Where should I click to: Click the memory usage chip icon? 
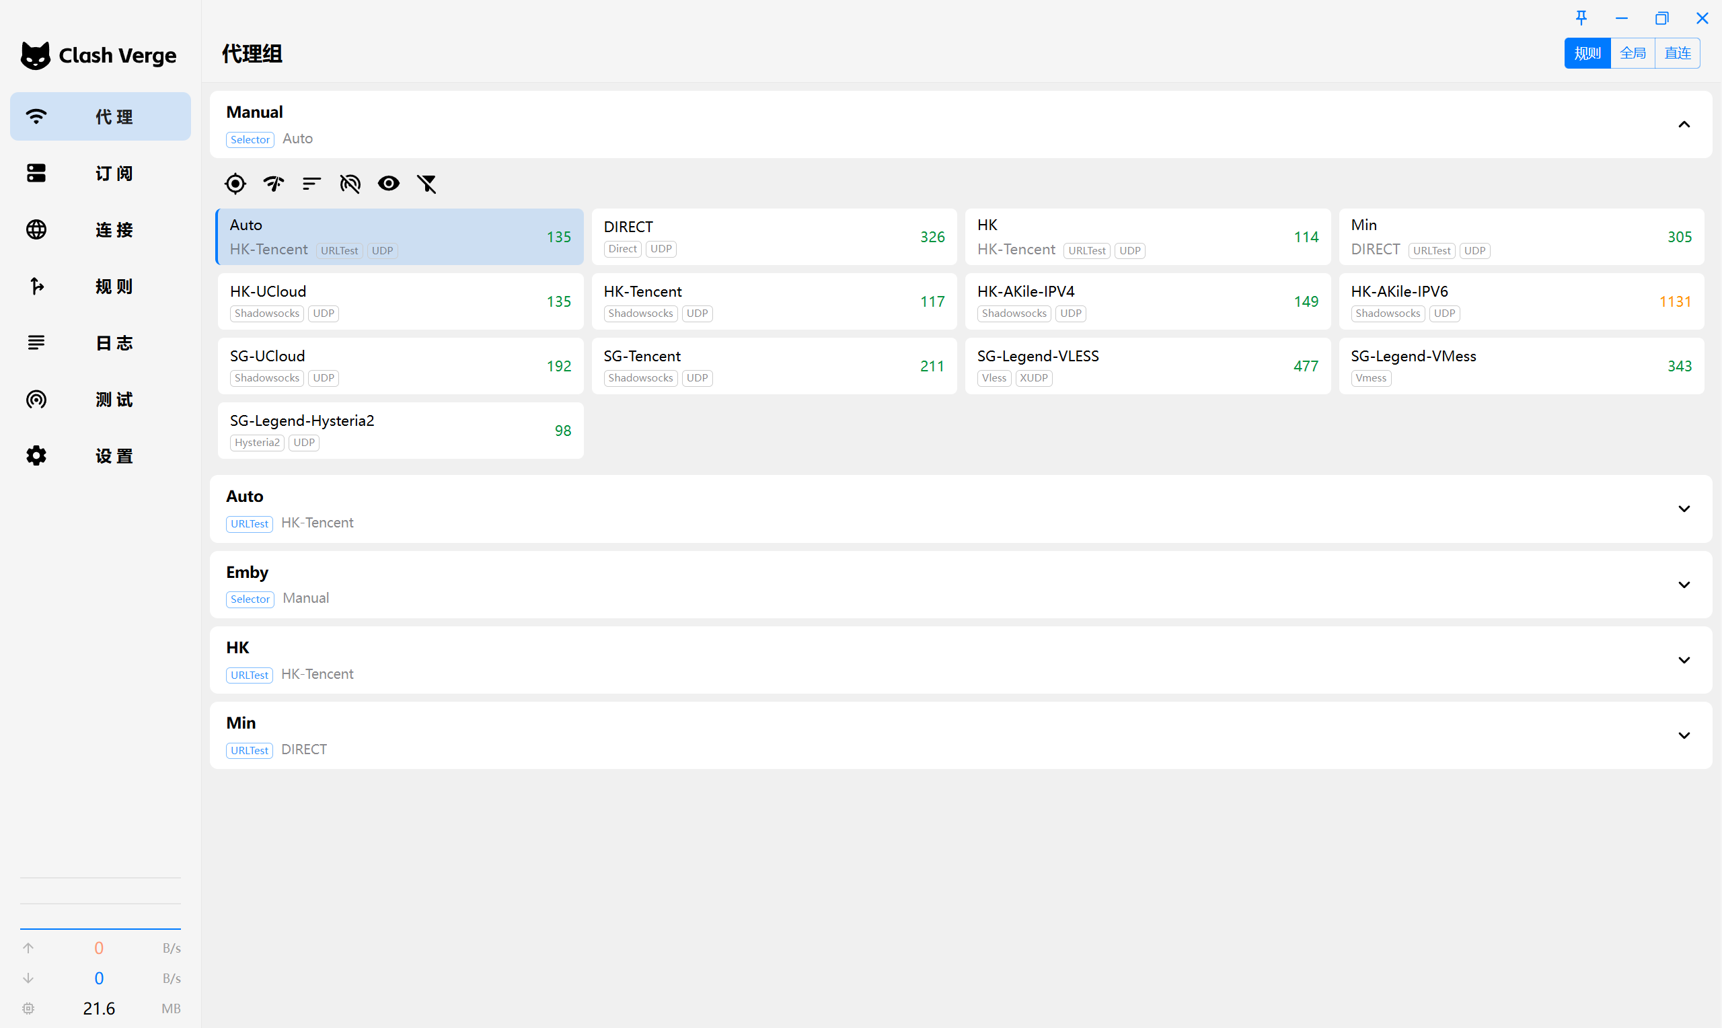(x=28, y=1008)
